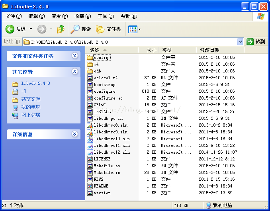Open the 帮助(H) menu

pos(129,16)
